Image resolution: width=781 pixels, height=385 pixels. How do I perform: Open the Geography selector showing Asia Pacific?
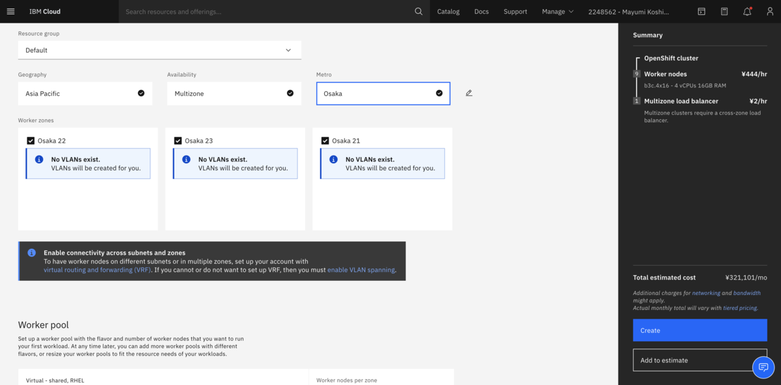tap(85, 93)
